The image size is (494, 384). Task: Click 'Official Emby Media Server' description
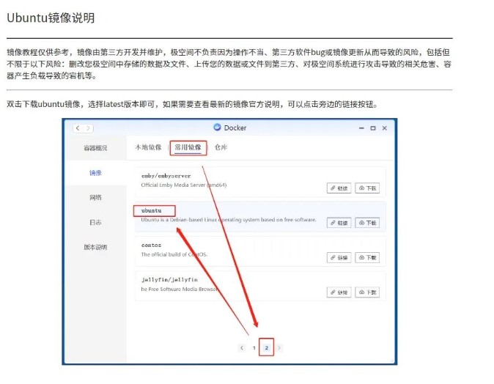(x=184, y=185)
